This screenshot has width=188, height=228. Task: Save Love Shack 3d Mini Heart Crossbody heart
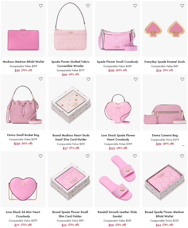tap(41, 156)
